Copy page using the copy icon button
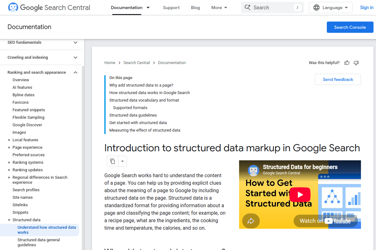The image size is (376, 250). [x=112, y=161]
